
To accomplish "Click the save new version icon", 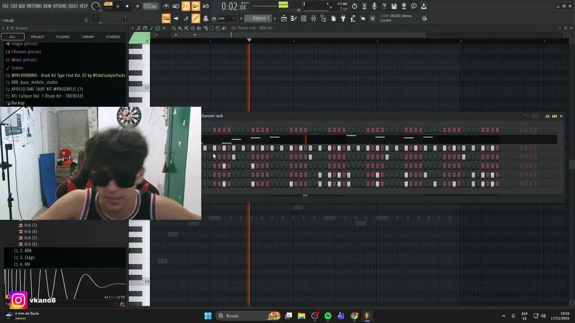I will click(404, 6).
